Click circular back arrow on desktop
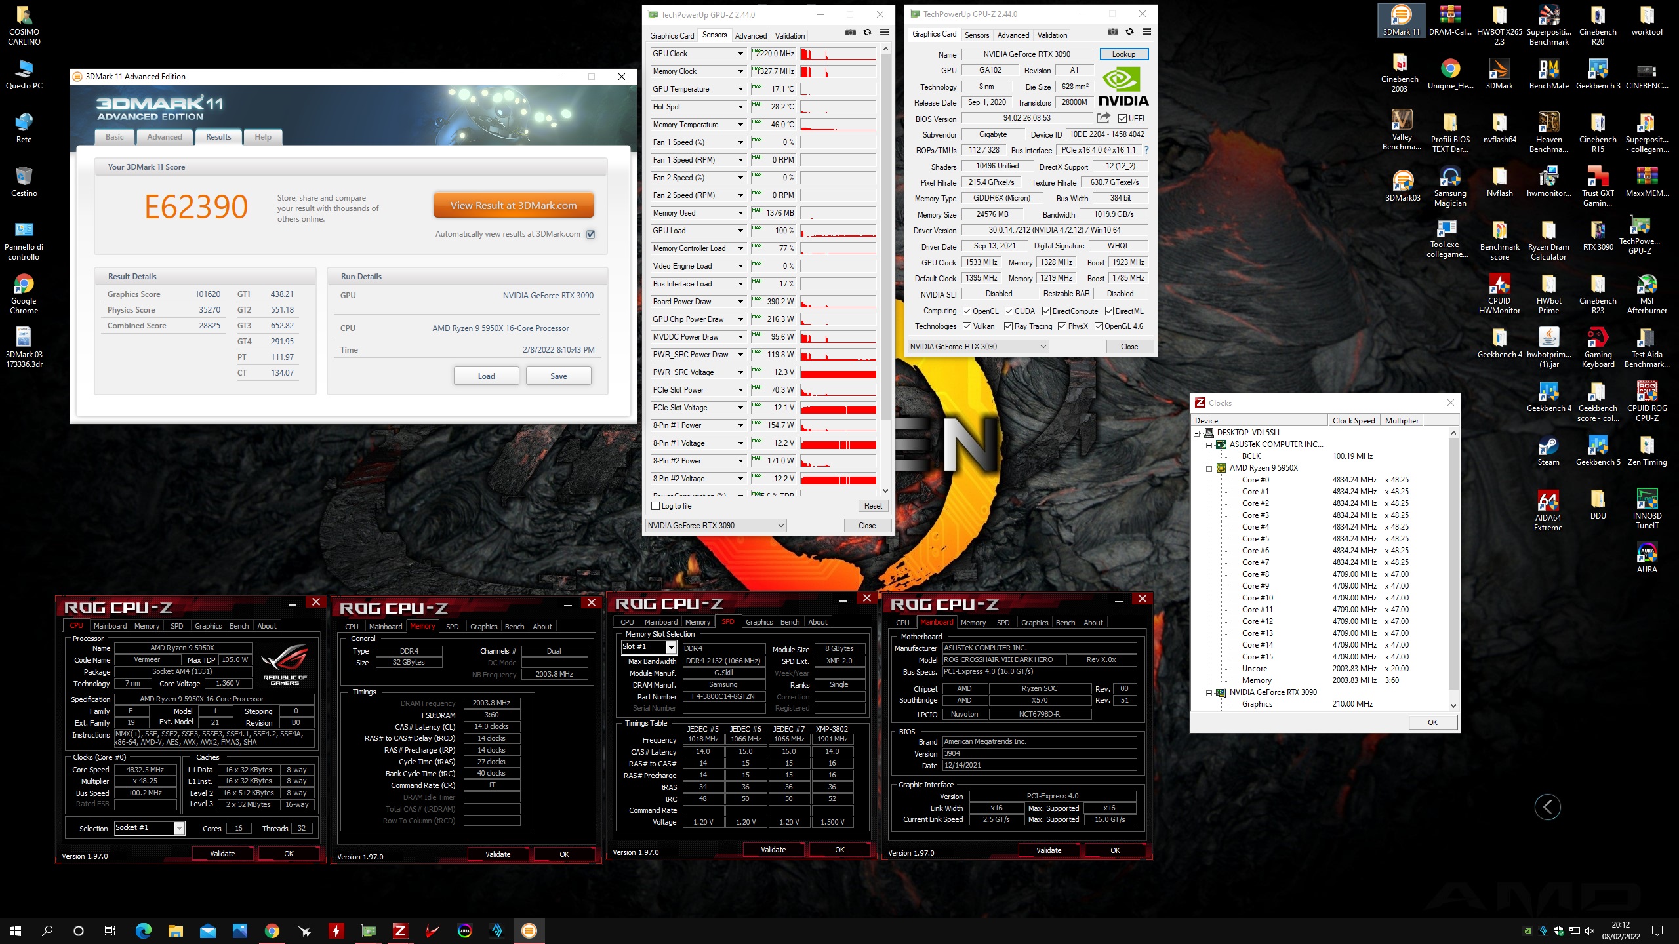This screenshot has width=1679, height=944. click(1547, 807)
